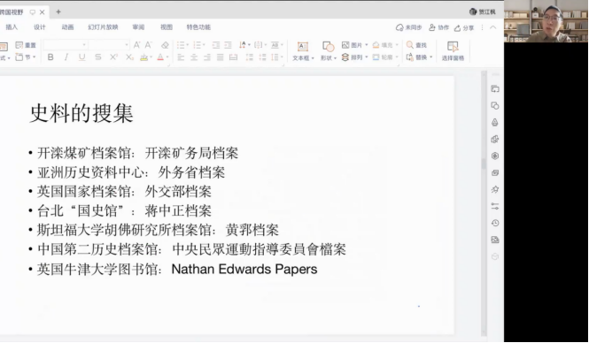Expand the font name combo box
Viewport: 589px width, 343px height.
coord(84,45)
